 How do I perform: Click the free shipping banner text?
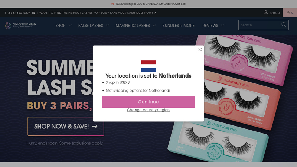click(150, 4)
